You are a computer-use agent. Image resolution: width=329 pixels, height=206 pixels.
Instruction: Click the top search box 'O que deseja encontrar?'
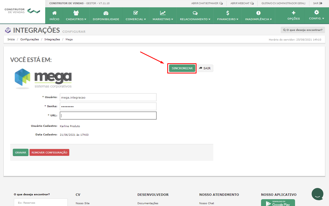[303, 30]
